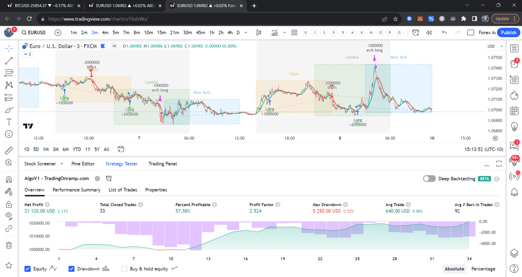Click the chart Replay rewind icon

pyautogui.click(x=429, y=33)
